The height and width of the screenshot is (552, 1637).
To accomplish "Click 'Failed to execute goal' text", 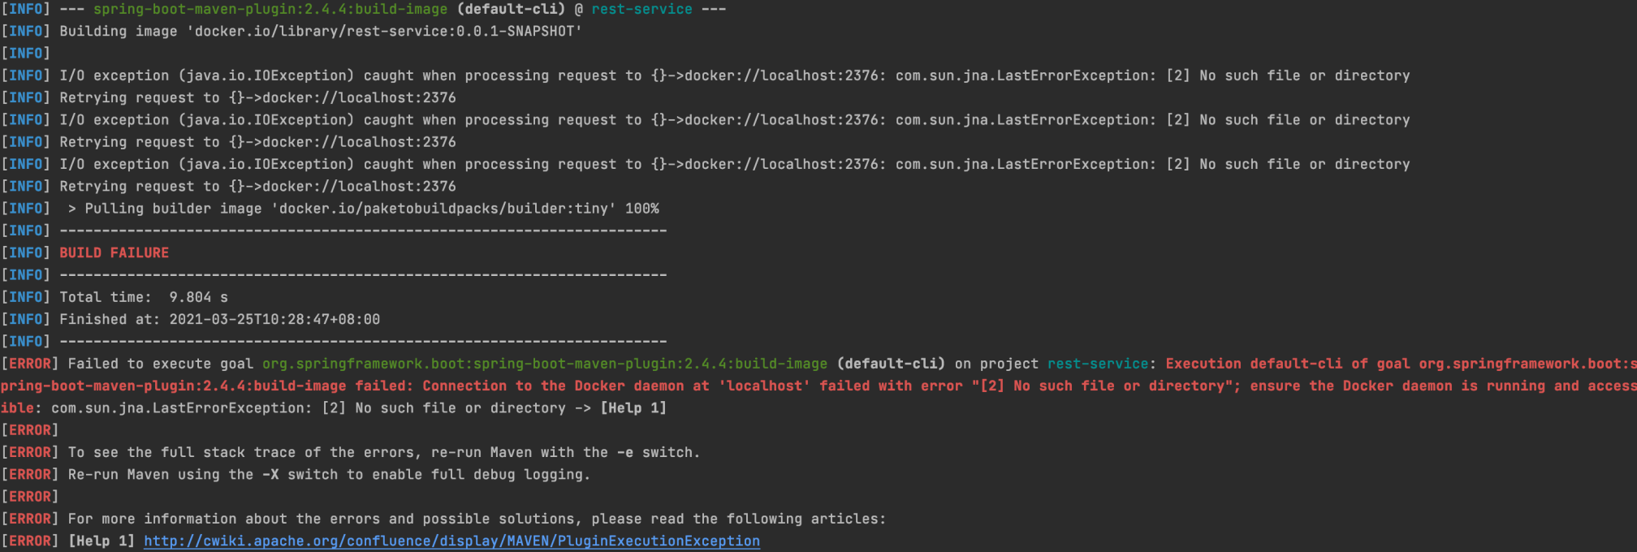I will [160, 364].
